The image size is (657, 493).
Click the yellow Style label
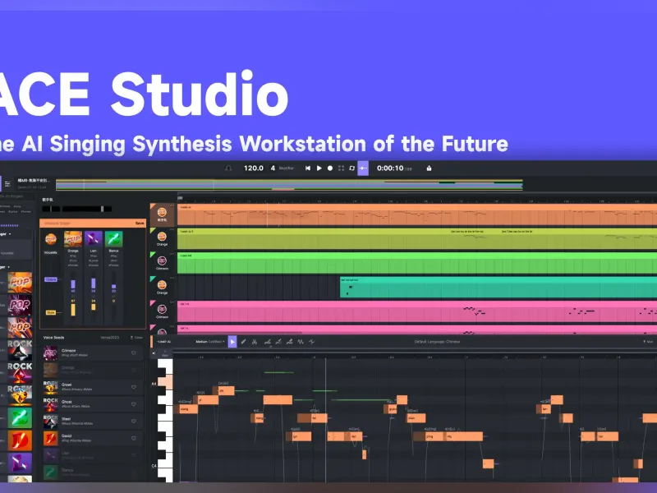(51, 312)
